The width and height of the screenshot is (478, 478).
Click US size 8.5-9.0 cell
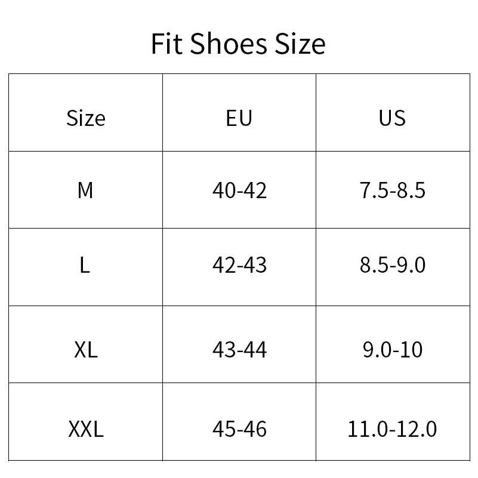coord(392,264)
